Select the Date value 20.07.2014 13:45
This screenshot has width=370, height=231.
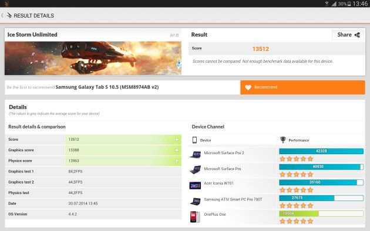click(83, 203)
